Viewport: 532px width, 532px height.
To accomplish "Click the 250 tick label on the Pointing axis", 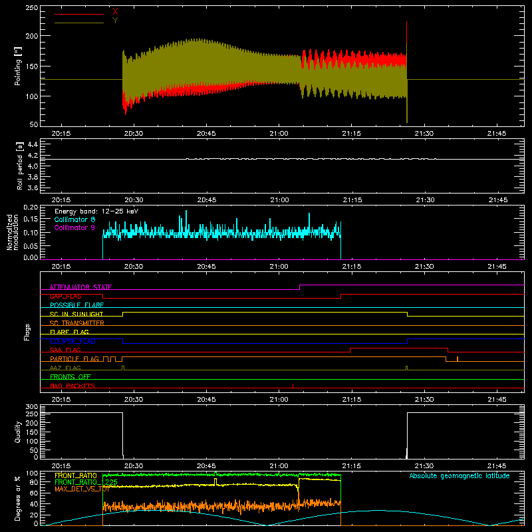I will (x=31, y=8).
